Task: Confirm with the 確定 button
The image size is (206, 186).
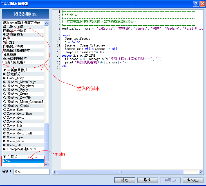Action: coord(125,180)
